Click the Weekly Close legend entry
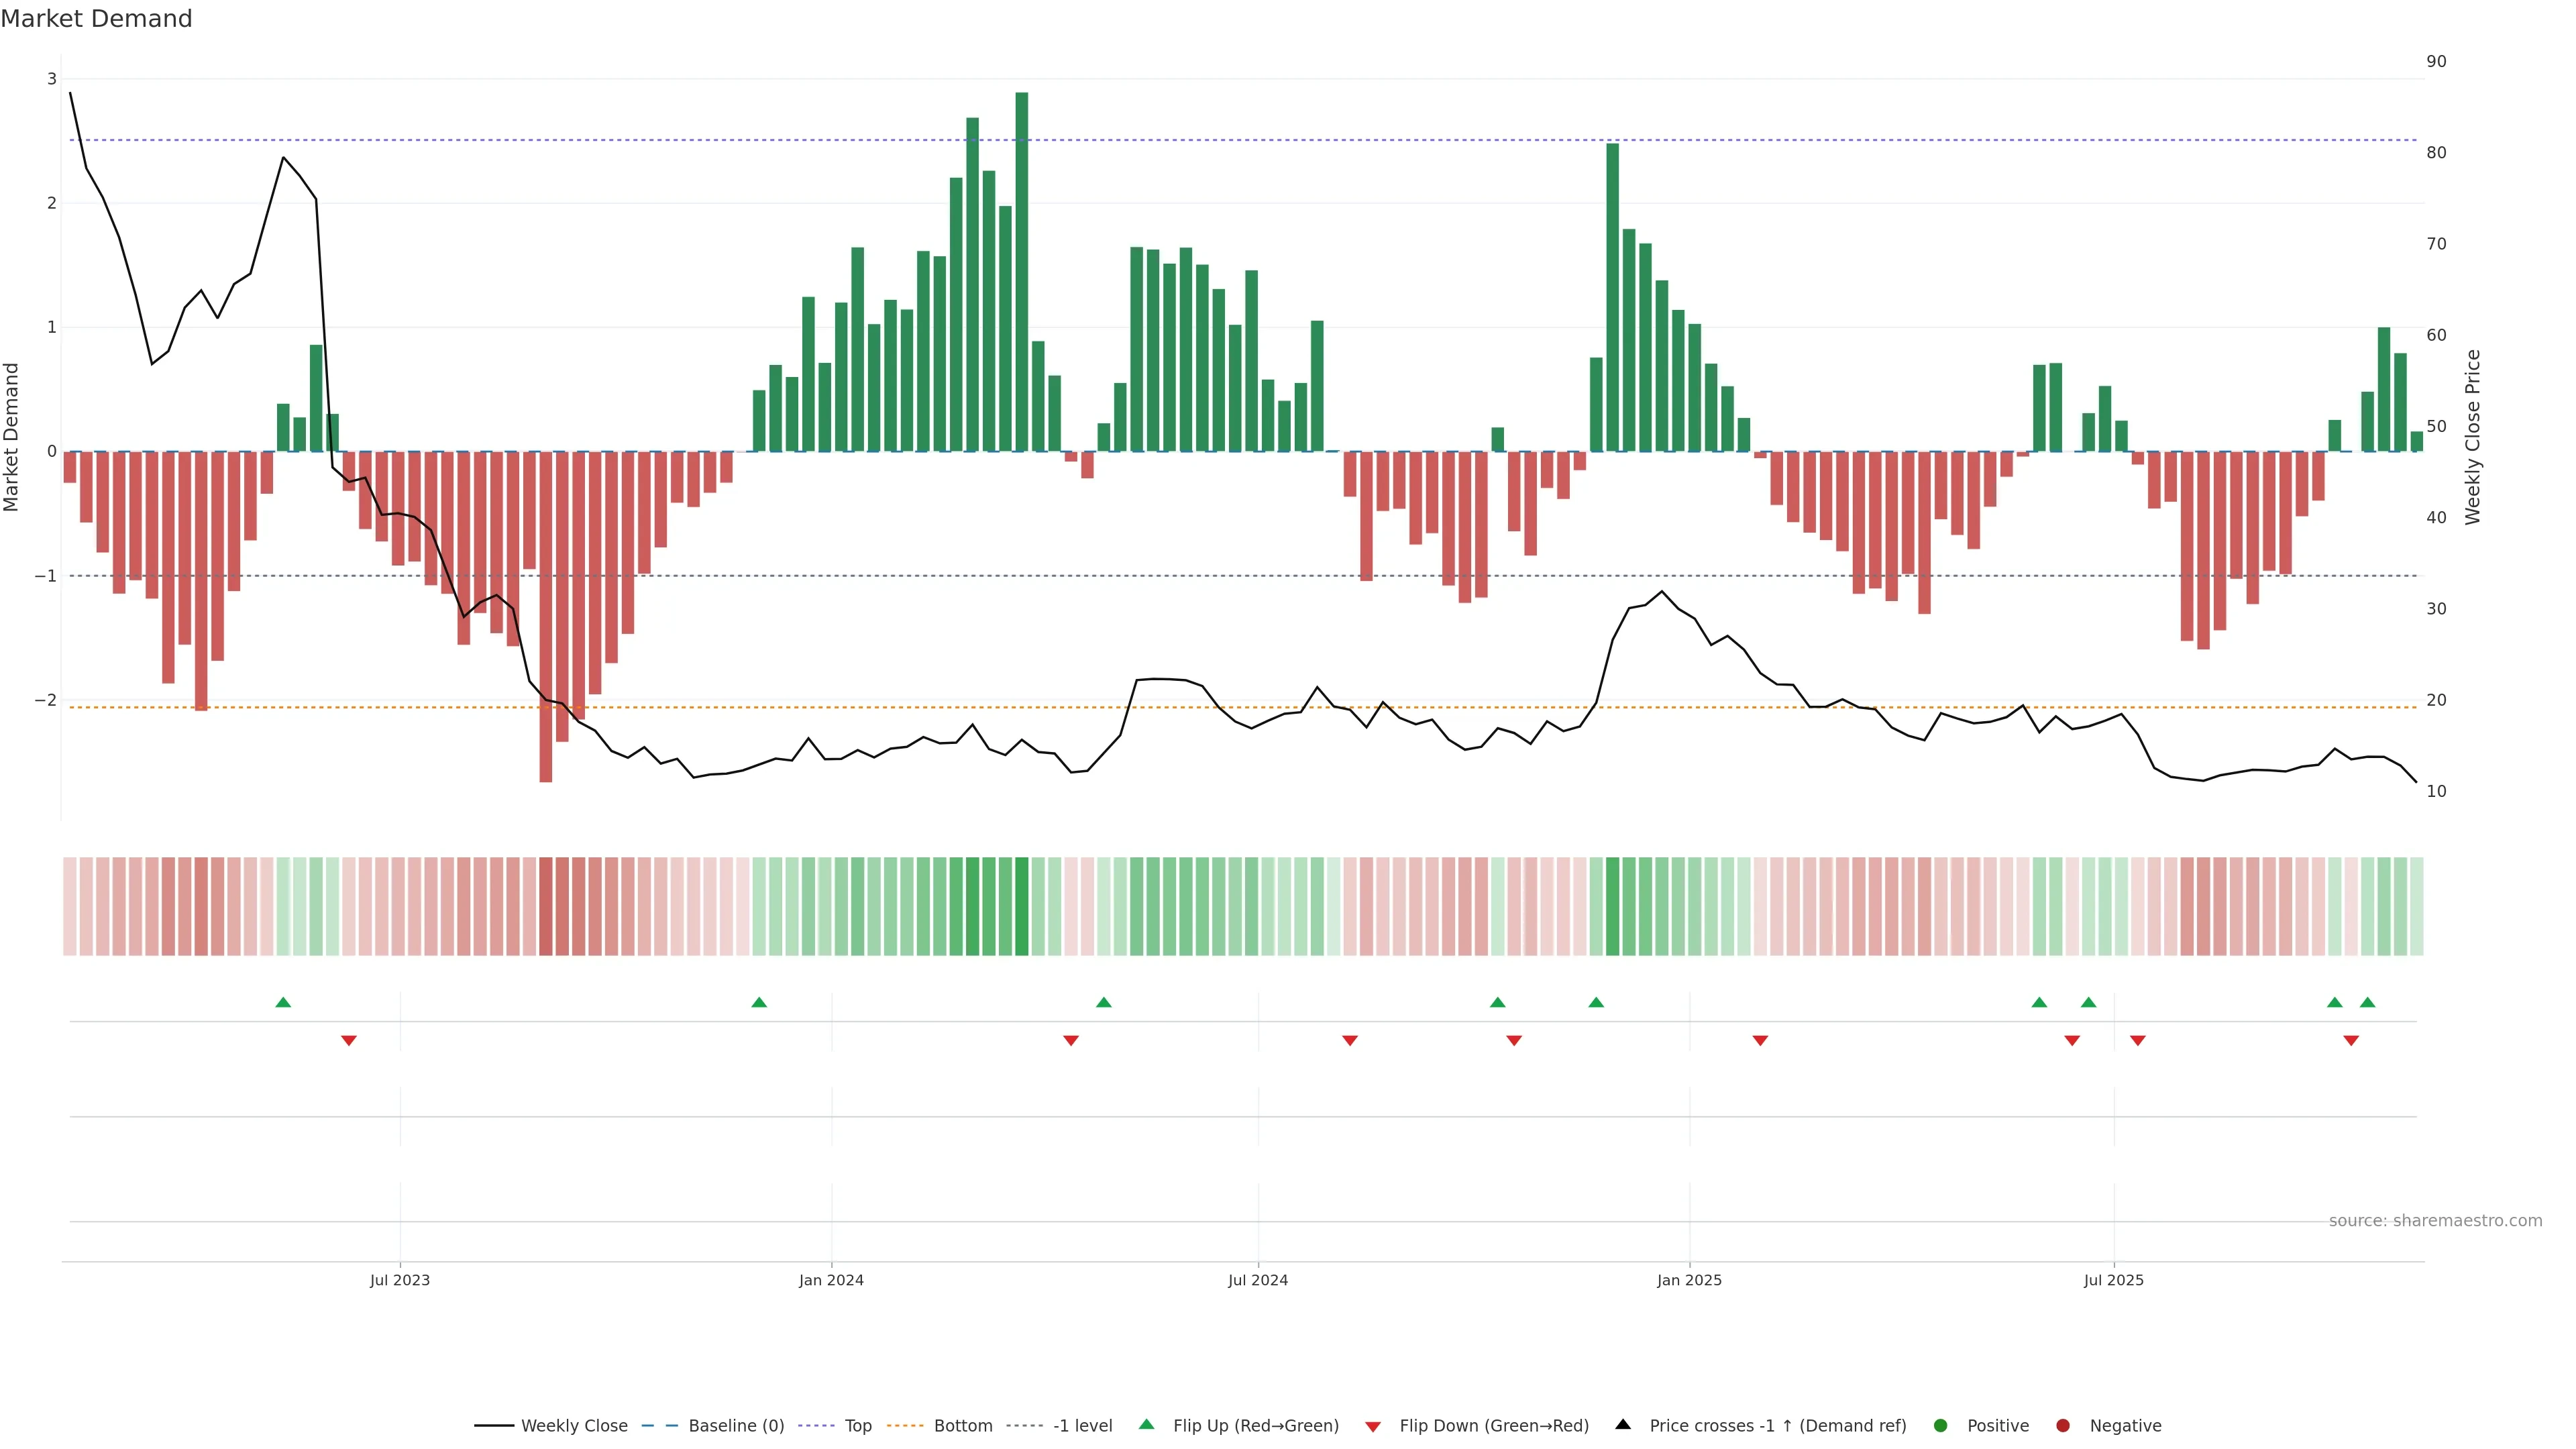Screen dimensions: 2576x1449 [573, 1426]
